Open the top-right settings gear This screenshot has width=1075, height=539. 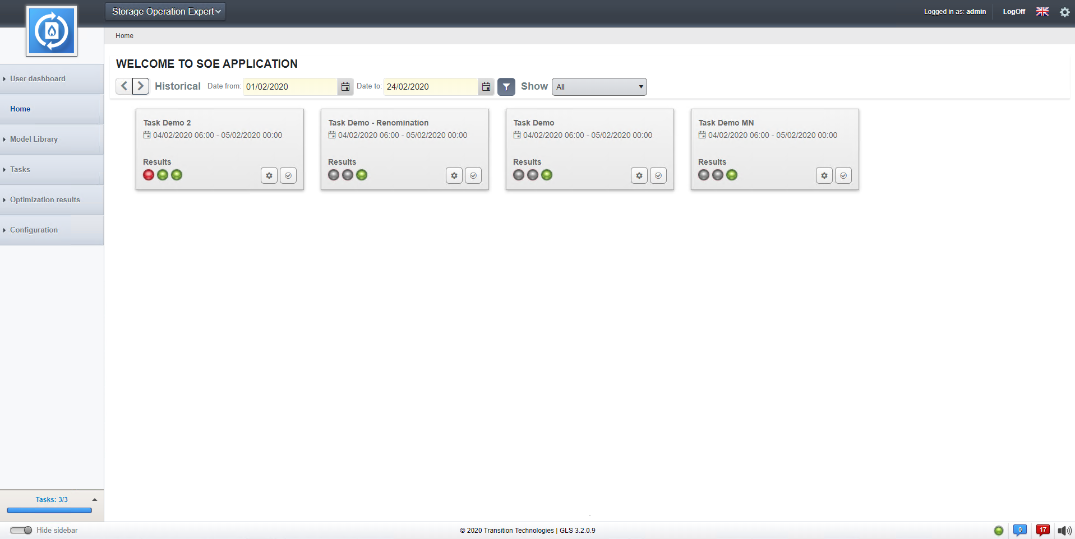(1064, 12)
